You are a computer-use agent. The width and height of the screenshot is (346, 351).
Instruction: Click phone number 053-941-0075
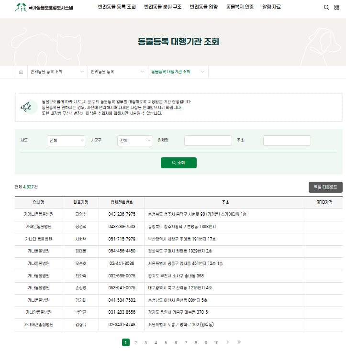pyautogui.click(x=122, y=288)
